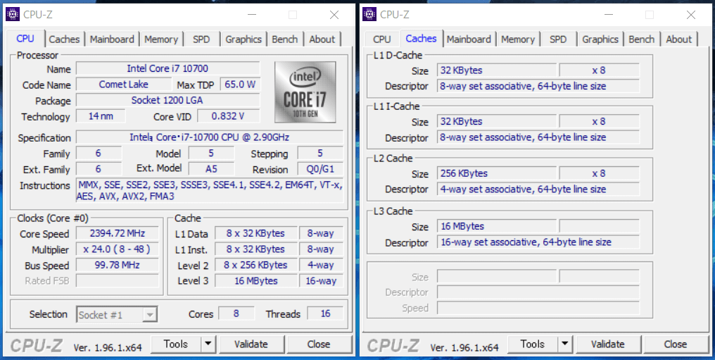Click the Specification field i7-10700 CPU @ 2.90GHz

tap(210, 137)
